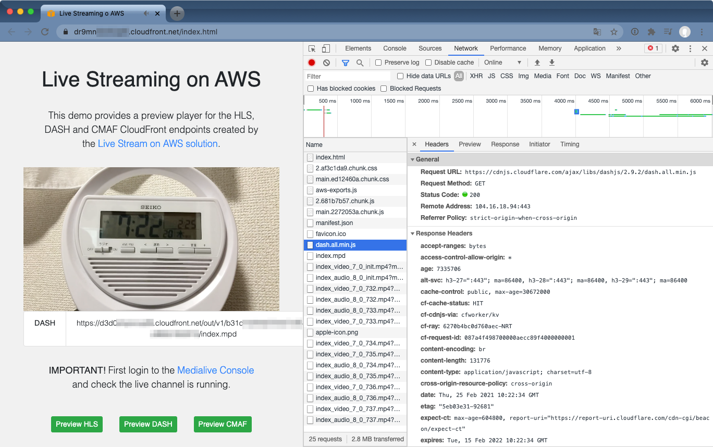This screenshot has height=447, width=713.
Task: Switch to the Console tab
Action: tap(395, 48)
